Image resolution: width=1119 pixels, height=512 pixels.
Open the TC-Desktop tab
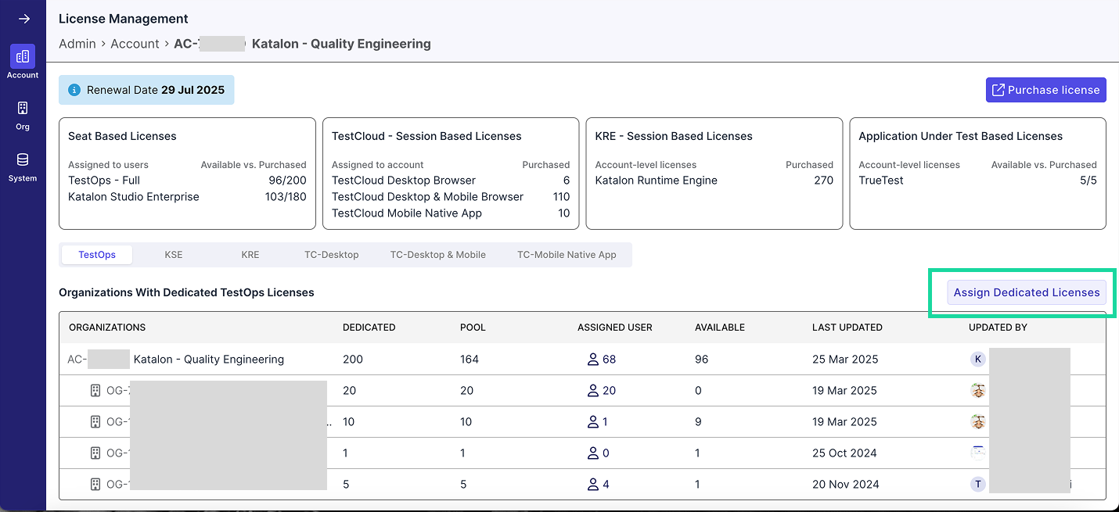332,255
